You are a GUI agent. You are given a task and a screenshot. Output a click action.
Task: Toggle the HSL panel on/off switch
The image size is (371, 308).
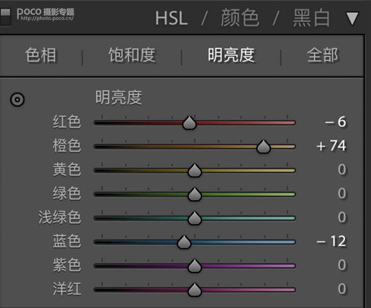click(x=5, y=16)
